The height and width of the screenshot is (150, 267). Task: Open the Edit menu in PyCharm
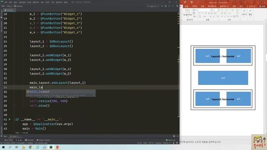pyautogui.click(x=10, y=2)
